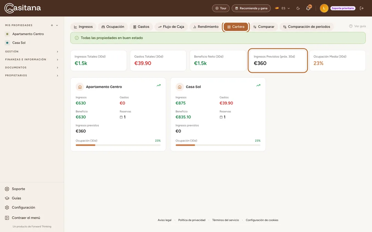Click Apartamento Centro occupancy progress bar
This screenshot has width=372, height=232.
[x=118, y=145]
